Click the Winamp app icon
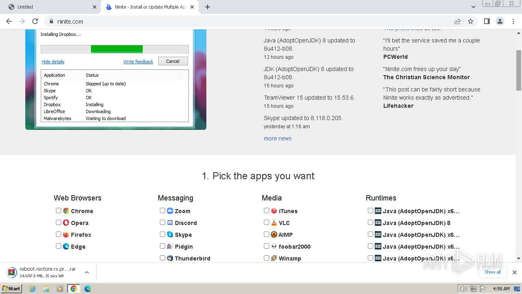The width and height of the screenshot is (522, 294). pos(274,258)
